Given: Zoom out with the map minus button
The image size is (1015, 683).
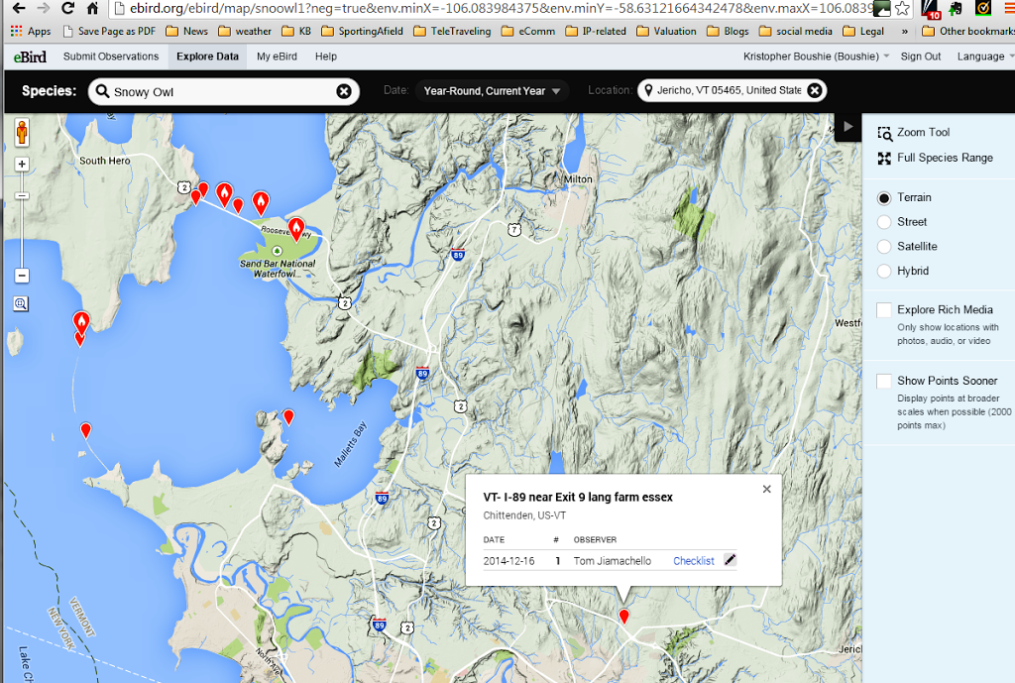Looking at the screenshot, I should (22, 276).
